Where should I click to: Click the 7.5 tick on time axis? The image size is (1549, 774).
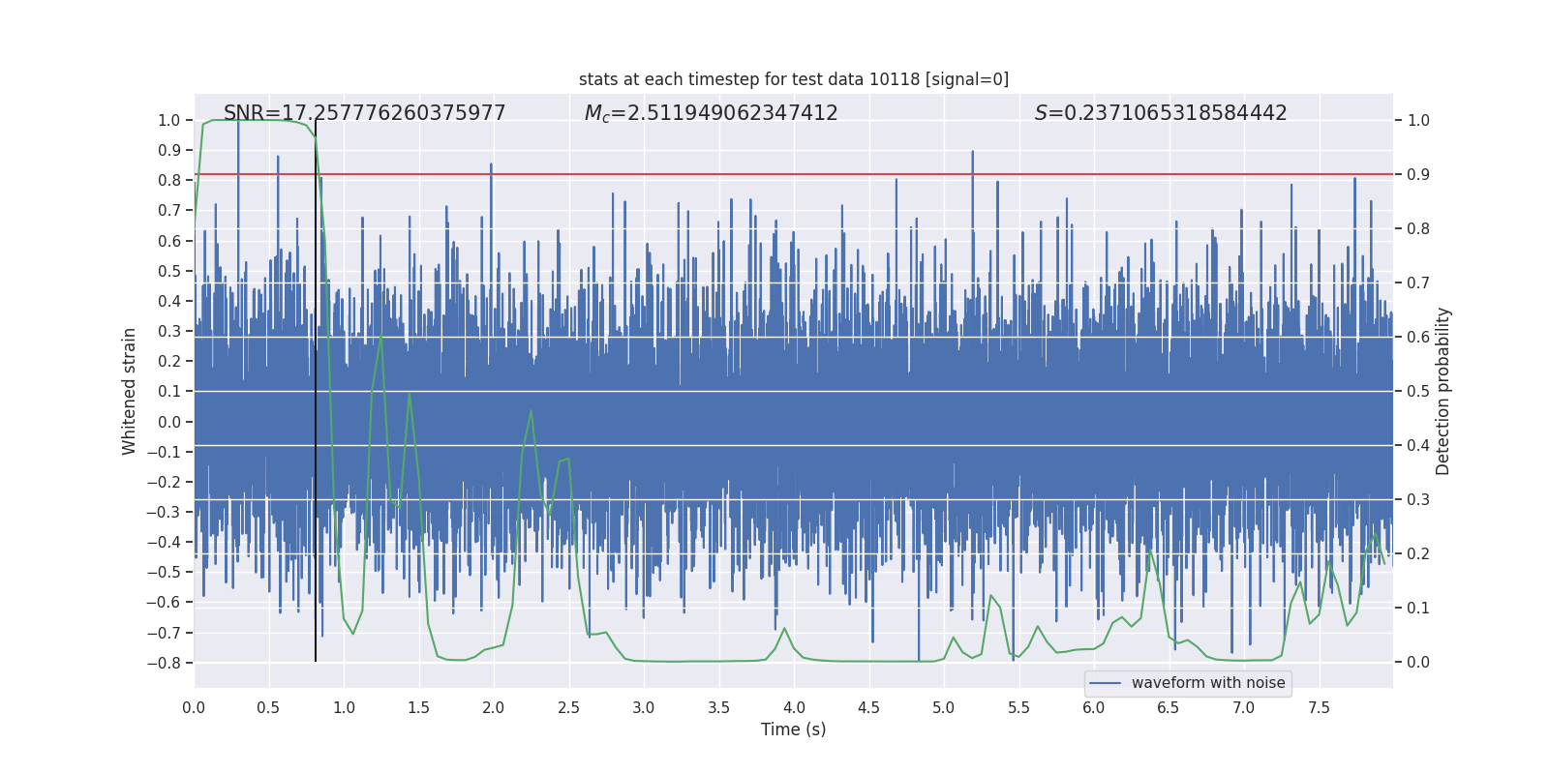[1319, 707]
